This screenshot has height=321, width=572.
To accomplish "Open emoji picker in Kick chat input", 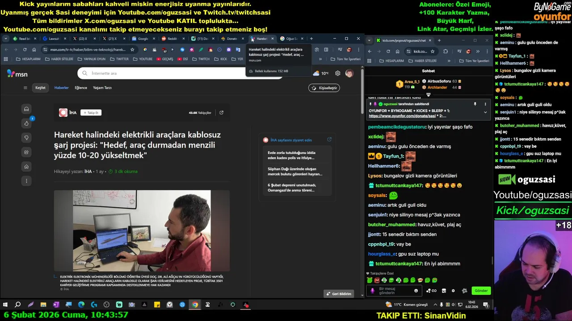I will click(x=416, y=291).
